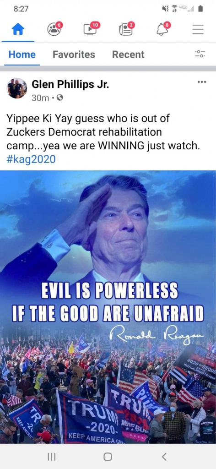Open the hamburger menu icon
The height and width of the screenshot is (469, 216).
pyautogui.click(x=198, y=29)
